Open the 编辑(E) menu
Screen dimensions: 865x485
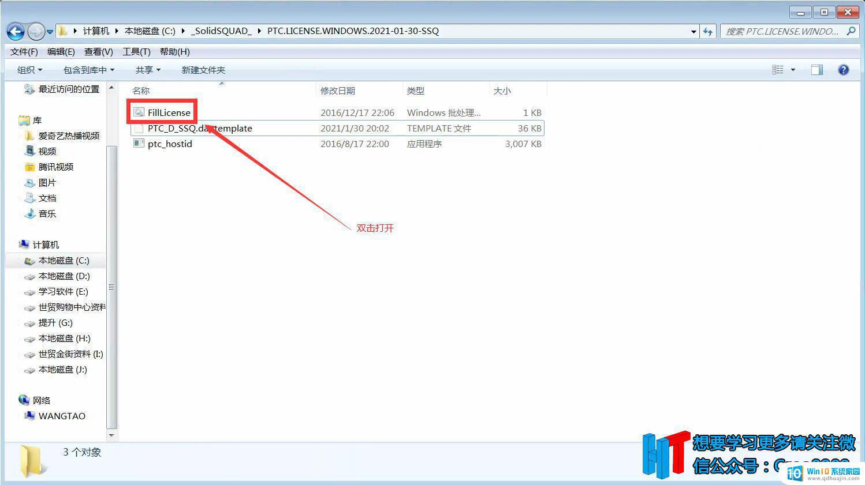click(61, 51)
